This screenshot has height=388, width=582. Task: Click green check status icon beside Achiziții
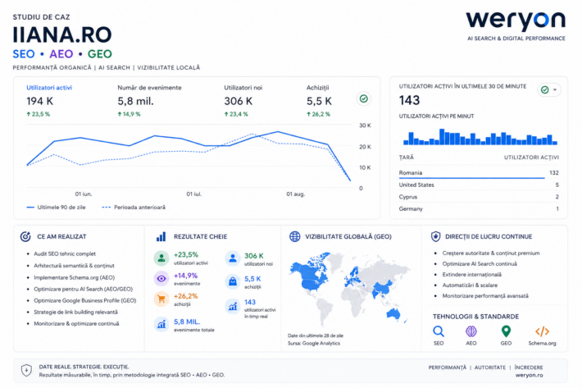click(x=364, y=98)
